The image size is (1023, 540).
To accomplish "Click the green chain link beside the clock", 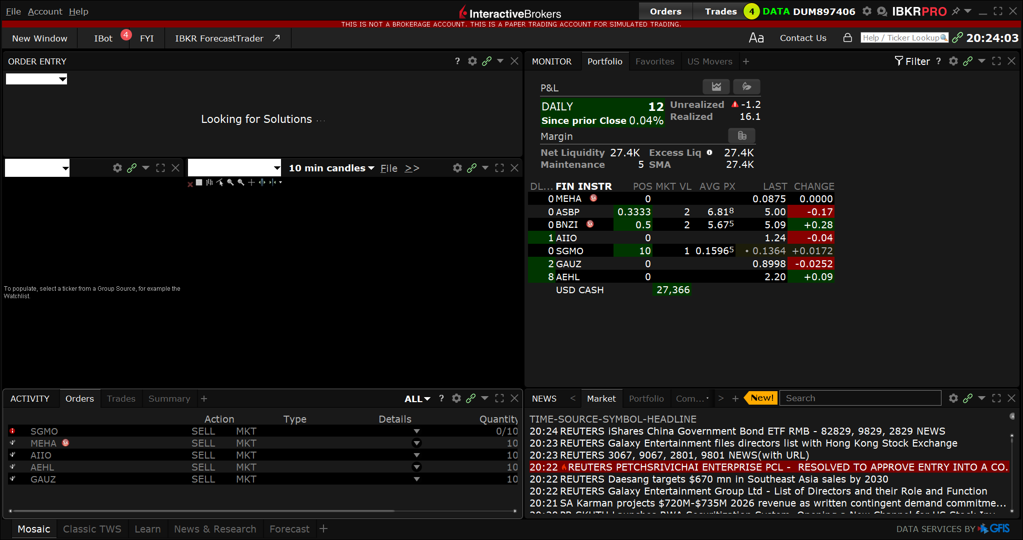I will tap(957, 37).
